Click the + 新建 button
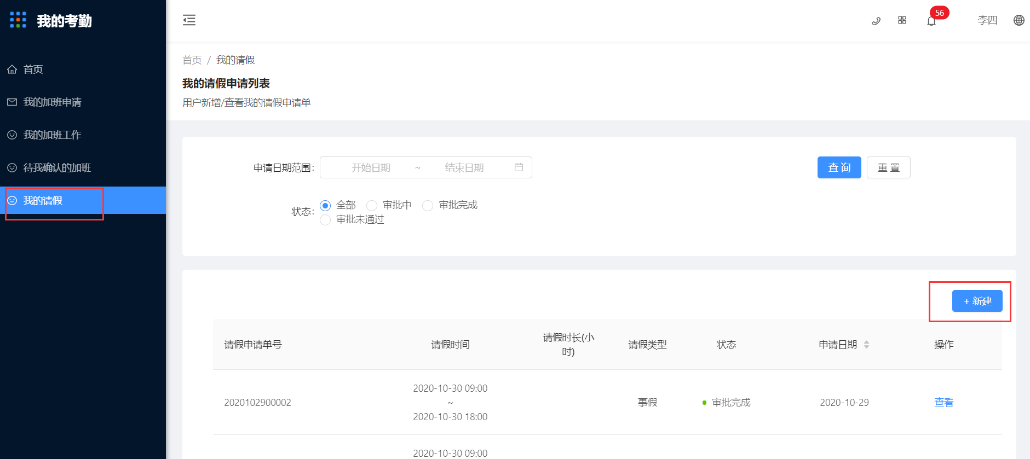Viewport: 1030px width, 459px height. pos(977,301)
